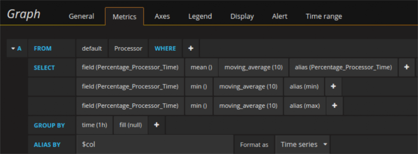Edit moving_average (10) in mean row
This screenshot has height=154, width=418.
point(253,67)
